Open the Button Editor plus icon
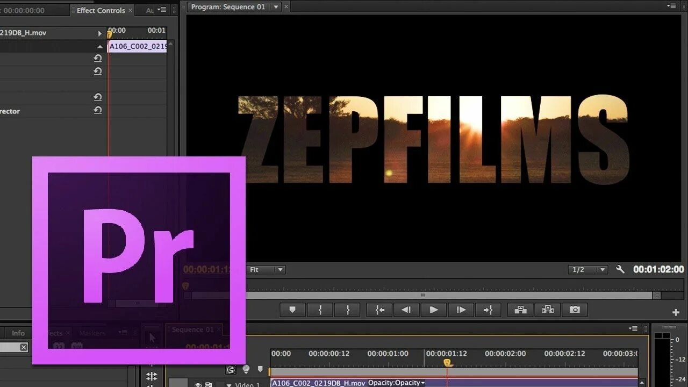 pos(676,312)
